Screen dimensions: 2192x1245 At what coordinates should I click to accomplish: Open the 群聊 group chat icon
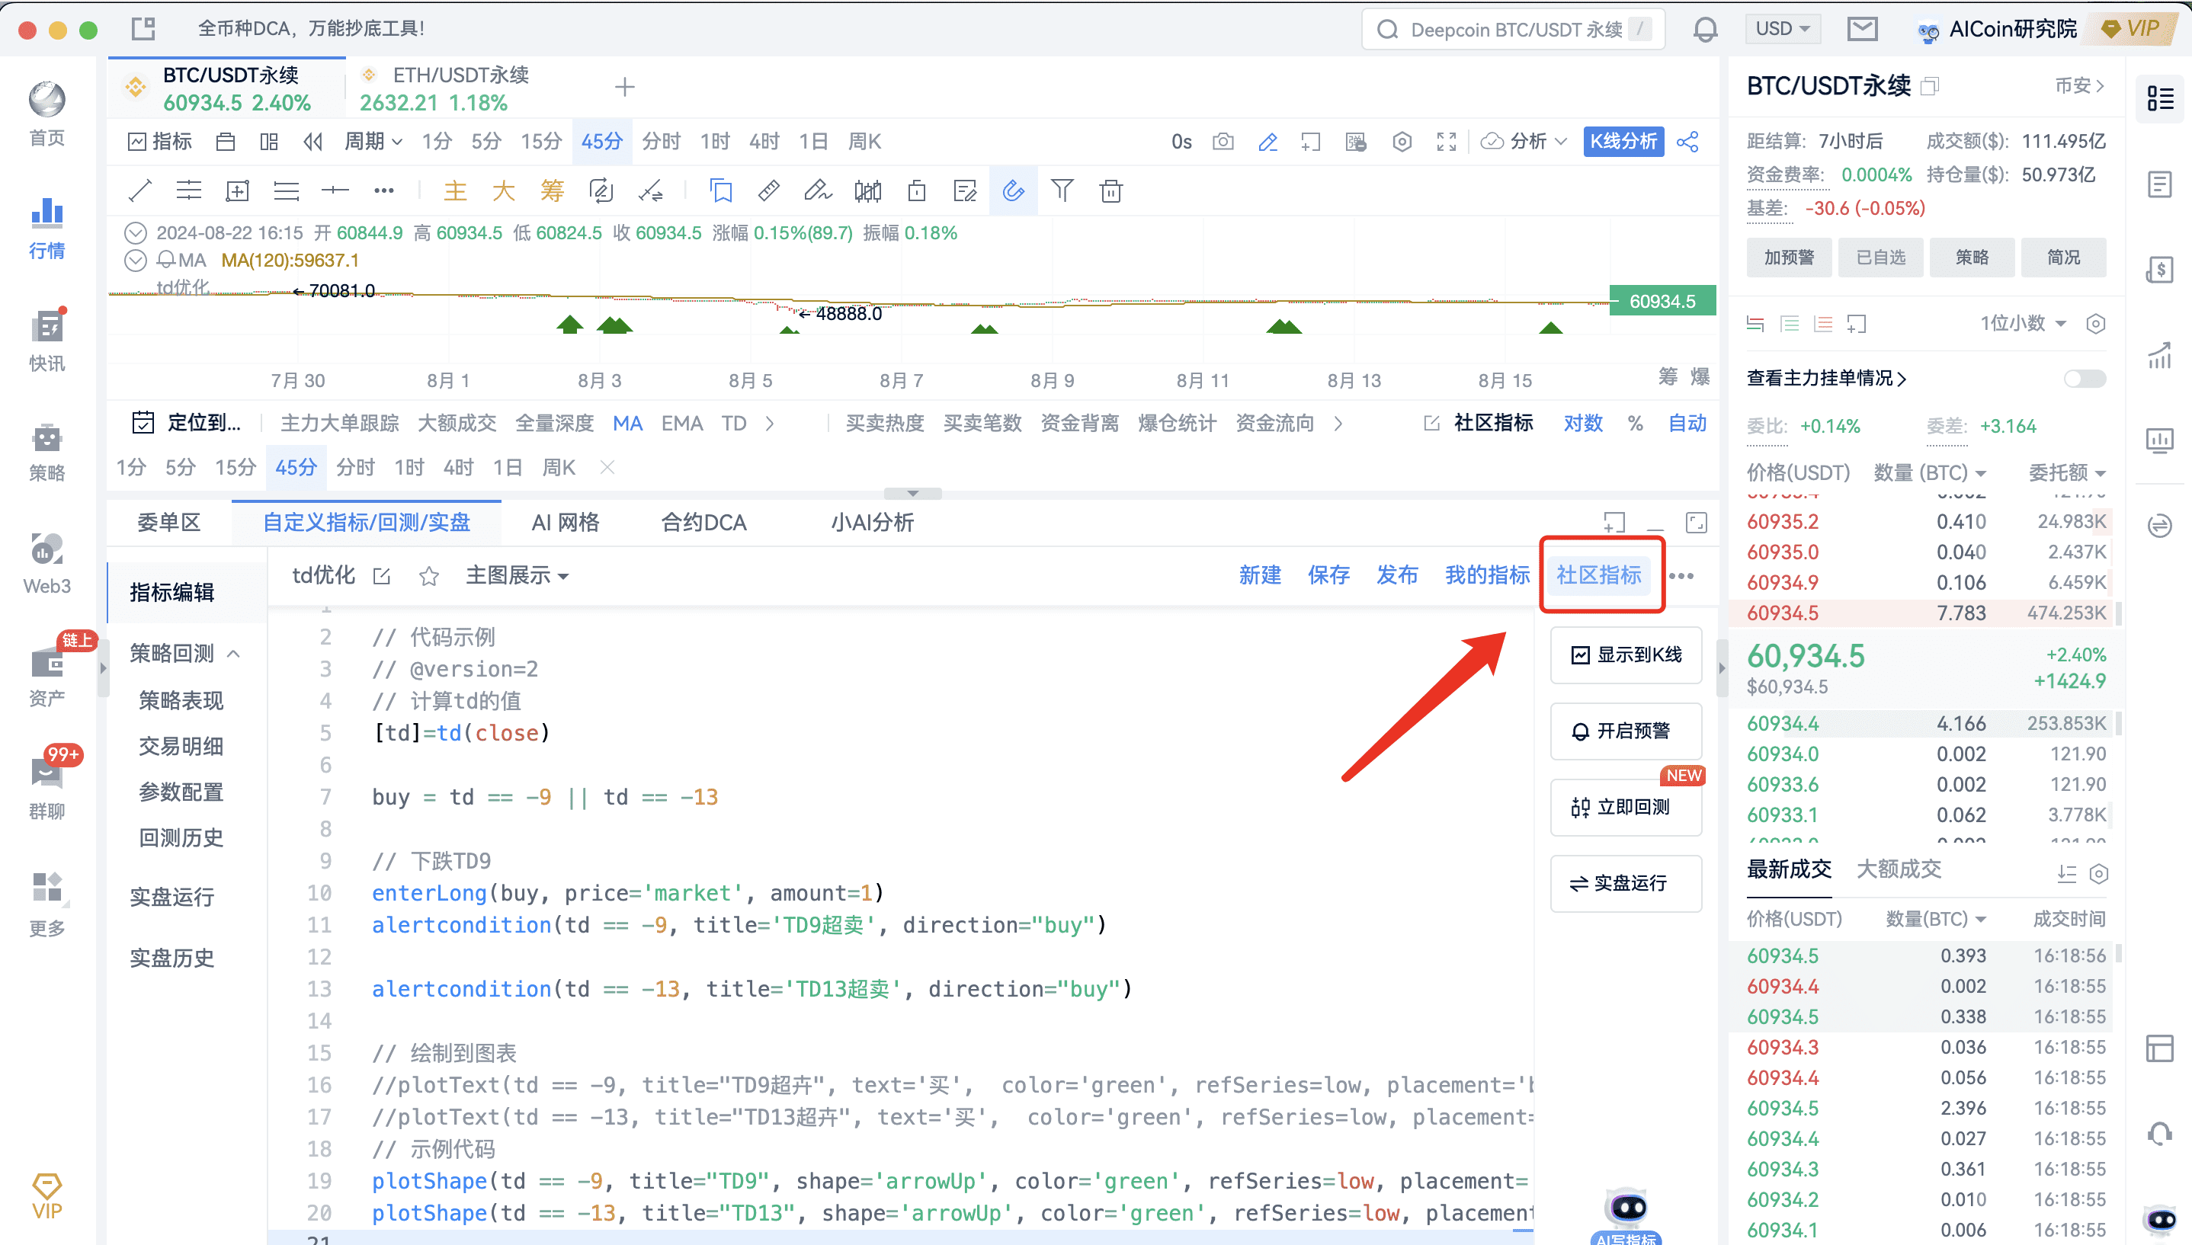coord(47,786)
